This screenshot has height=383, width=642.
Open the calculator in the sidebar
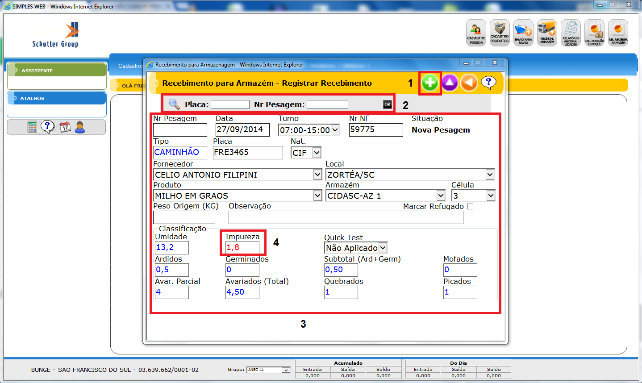pos(32,127)
